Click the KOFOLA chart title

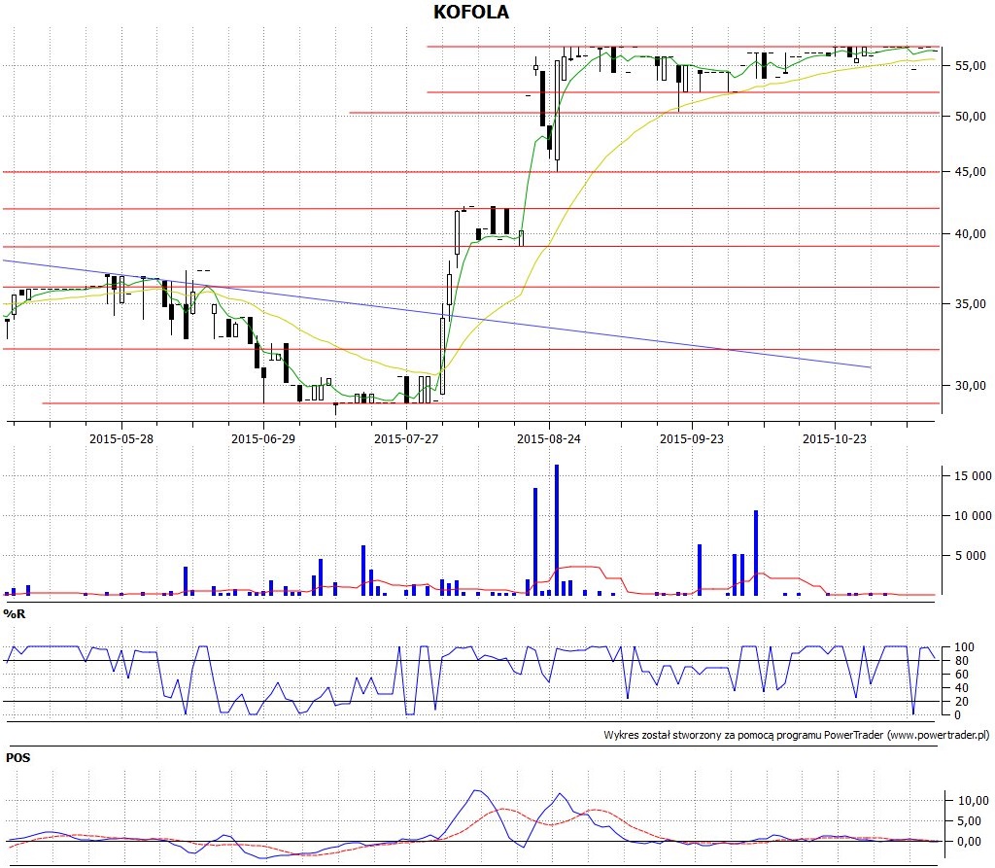[x=471, y=12]
